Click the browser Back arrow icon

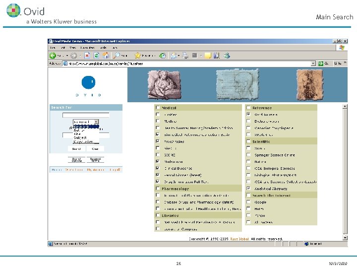(53, 56)
